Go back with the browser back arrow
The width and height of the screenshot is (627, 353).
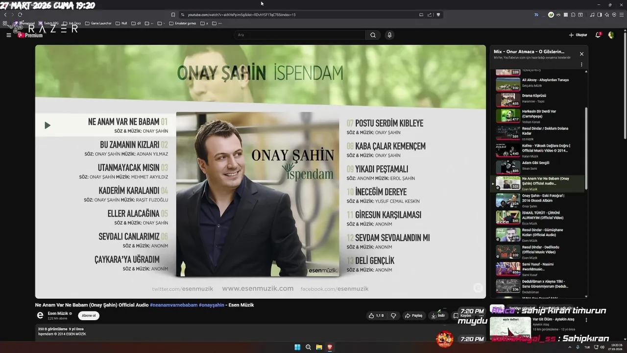[5, 15]
